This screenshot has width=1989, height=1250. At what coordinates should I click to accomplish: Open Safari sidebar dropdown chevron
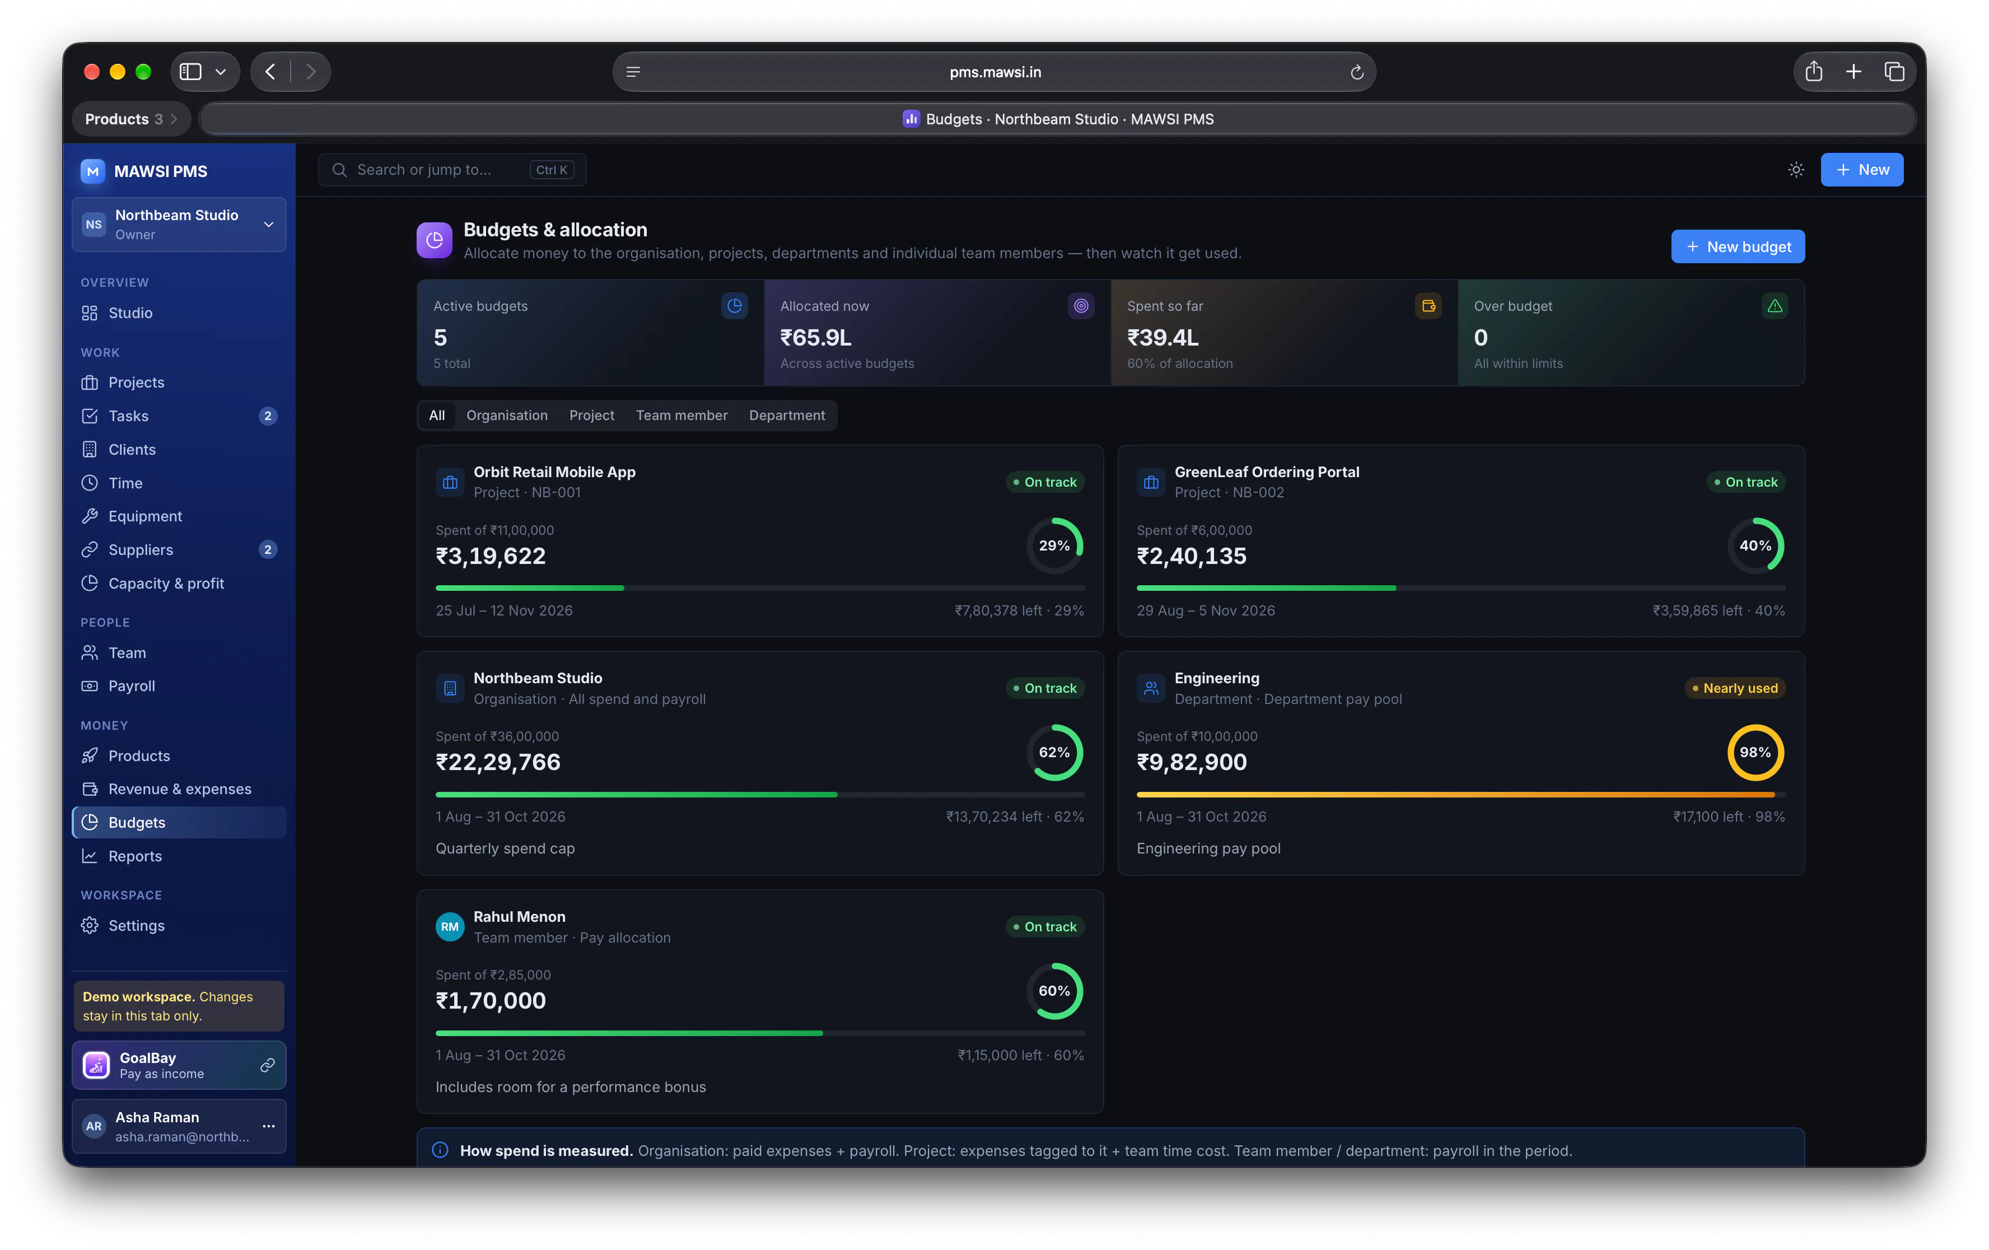pos(221,72)
